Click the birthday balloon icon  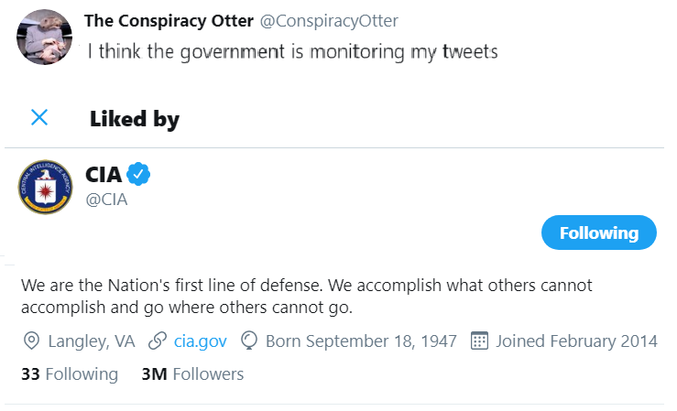click(247, 341)
